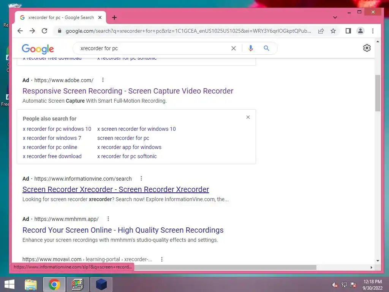The width and height of the screenshot is (389, 292).
Task: Open options for the informationvine.com ad
Action: tap(141, 178)
